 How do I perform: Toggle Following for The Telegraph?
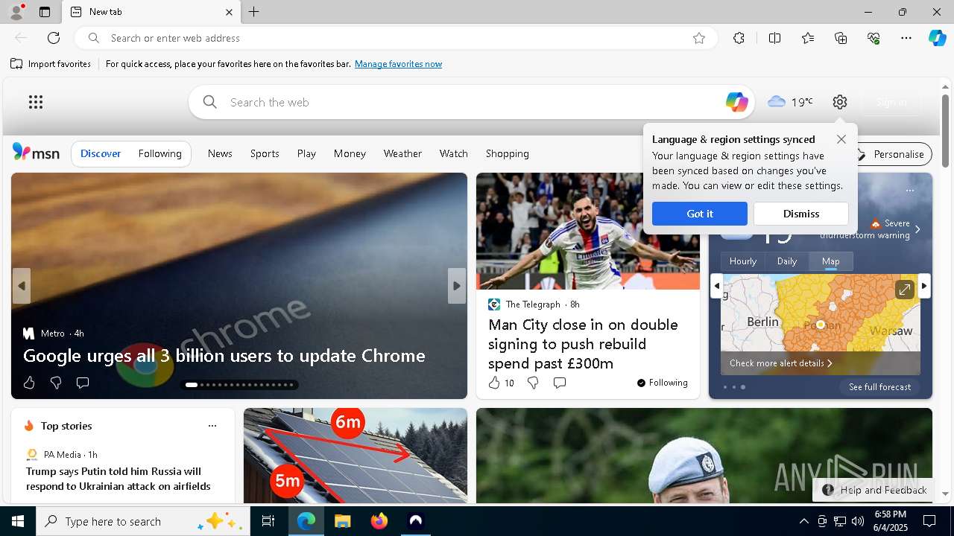coord(662,383)
